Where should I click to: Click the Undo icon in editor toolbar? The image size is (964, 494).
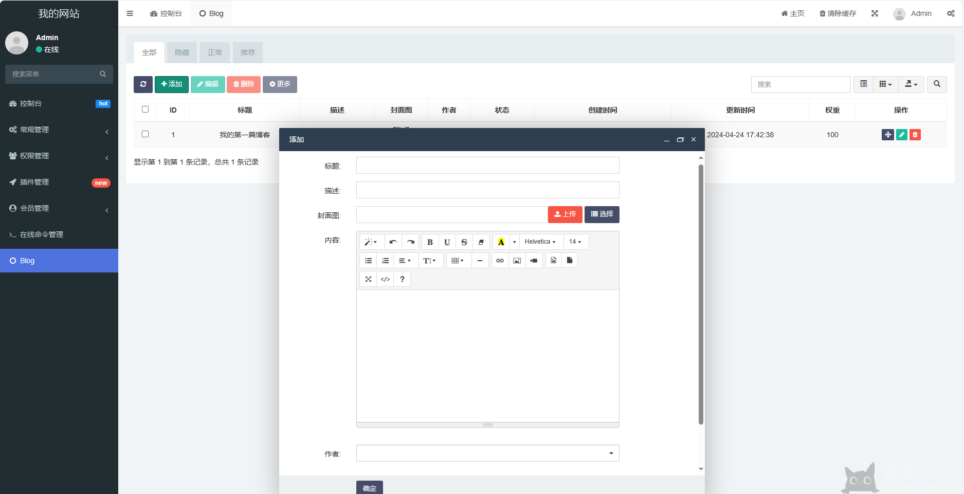point(393,242)
